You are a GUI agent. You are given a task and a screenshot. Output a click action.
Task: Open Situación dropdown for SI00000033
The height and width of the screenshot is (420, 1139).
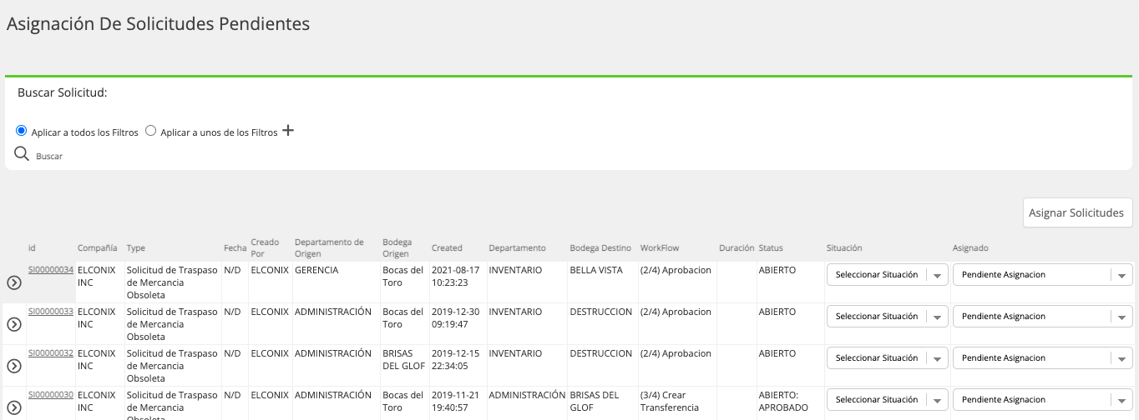point(887,317)
